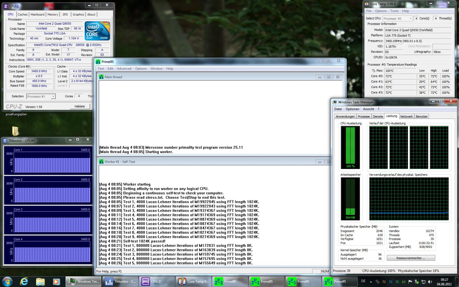Open the Window menu in Prime95
Screen dimensions: 459x287
coord(156,69)
